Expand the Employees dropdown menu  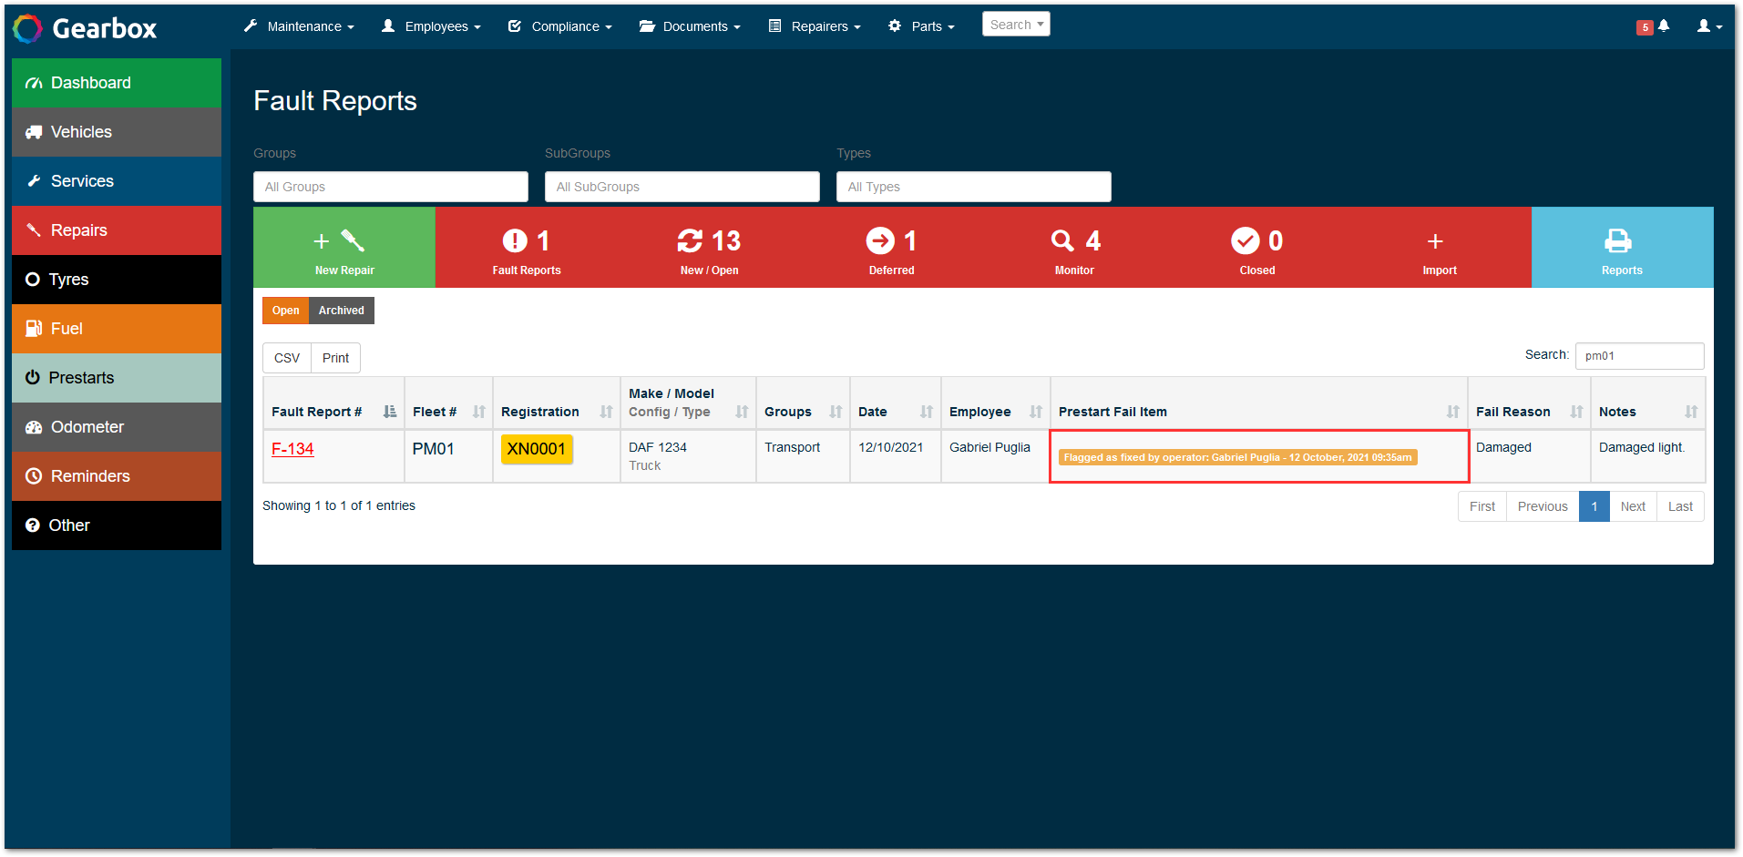point(431,26)
